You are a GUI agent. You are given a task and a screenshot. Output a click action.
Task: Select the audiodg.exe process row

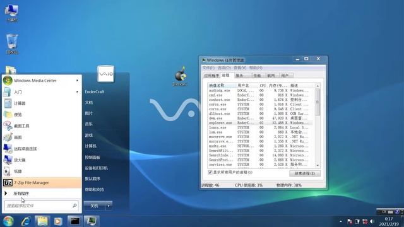point(261,91)
